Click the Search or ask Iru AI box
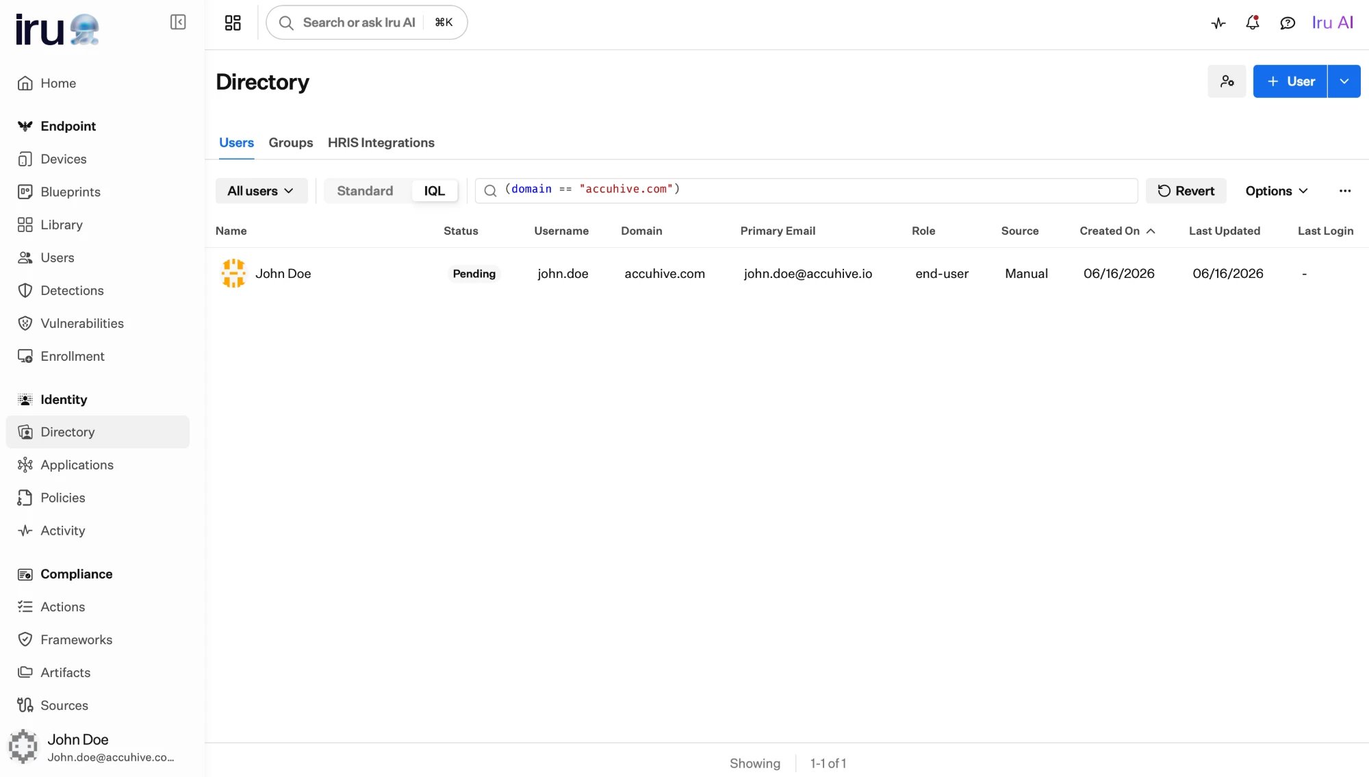Screen dimensions: 1369x777 tap(366, 23)
